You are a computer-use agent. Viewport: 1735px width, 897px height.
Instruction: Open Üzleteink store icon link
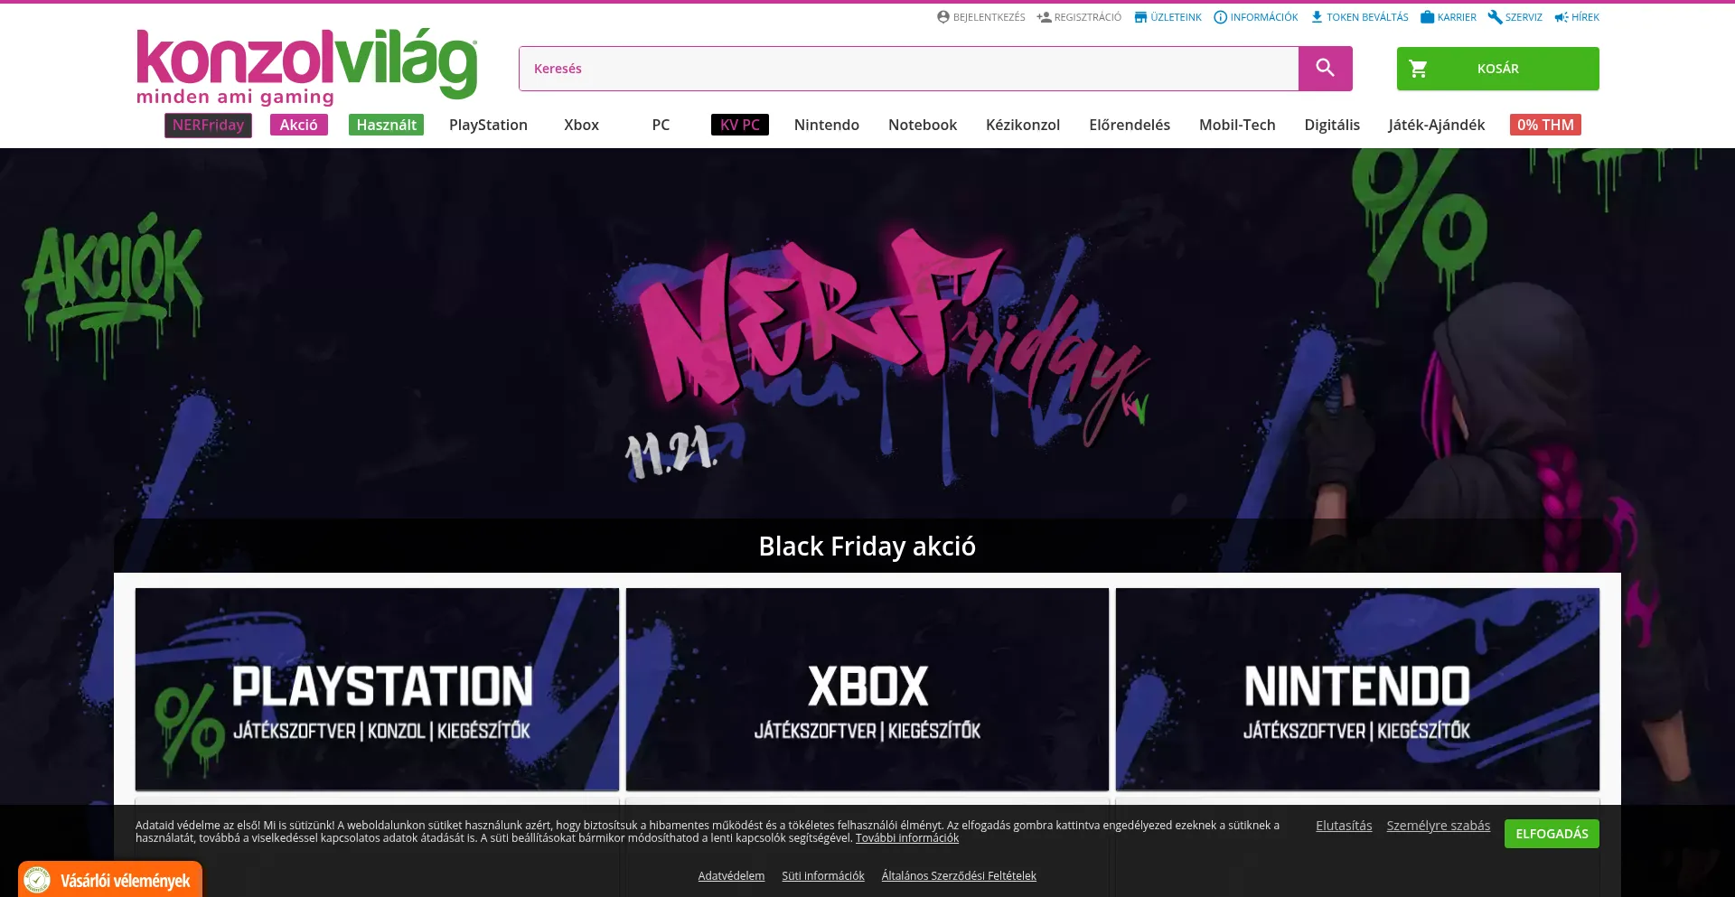1140,17
